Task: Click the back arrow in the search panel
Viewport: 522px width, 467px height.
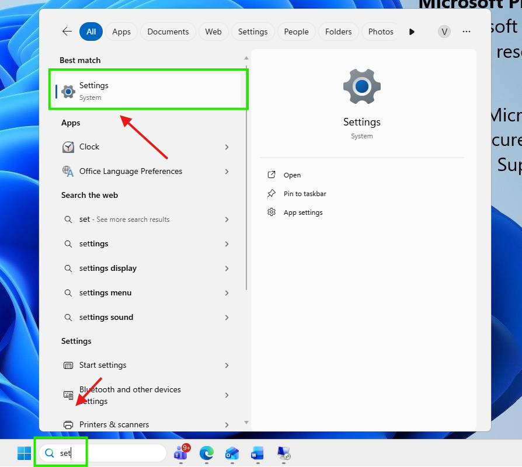Action: (x=67, y=32)
